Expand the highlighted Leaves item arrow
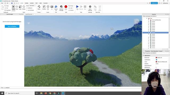Image resolution: width=170 pixels, height=95 pixels. pos(148,32)
